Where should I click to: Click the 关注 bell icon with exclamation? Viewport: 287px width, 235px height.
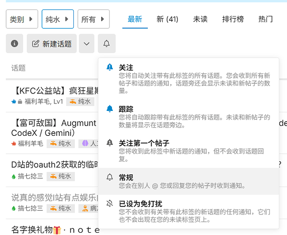click(x=110, y=67)
